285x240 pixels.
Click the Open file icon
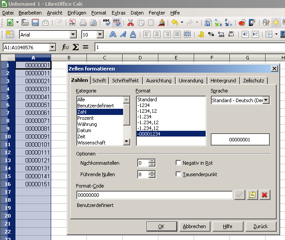click(25, 22)
